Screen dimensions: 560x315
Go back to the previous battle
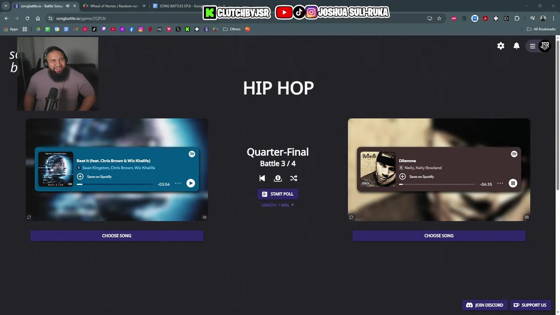point(262,178)
